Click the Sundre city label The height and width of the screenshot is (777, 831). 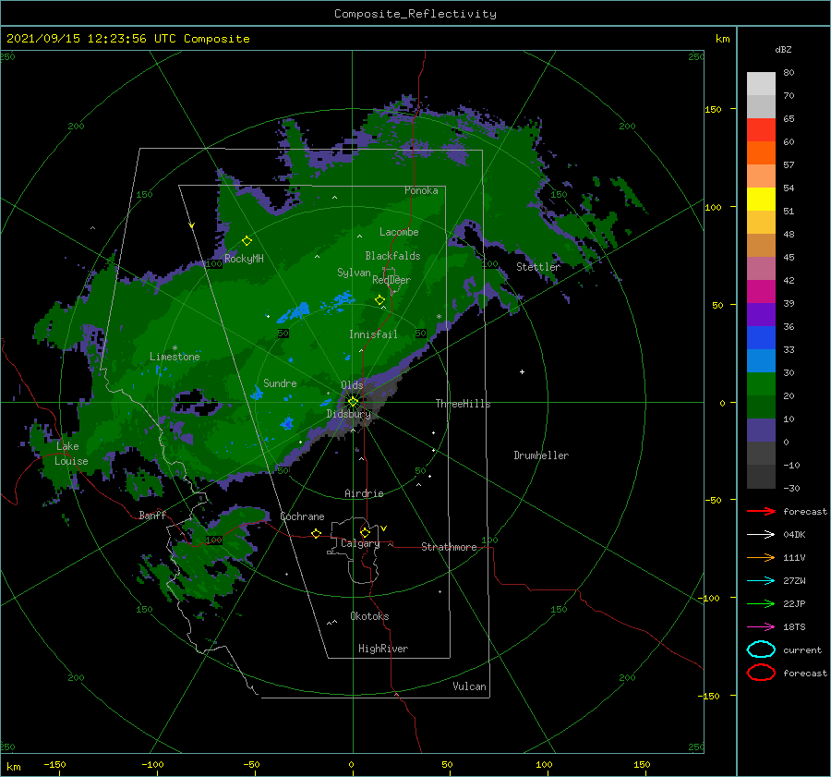pyautogui.click(x=280, y=382)
